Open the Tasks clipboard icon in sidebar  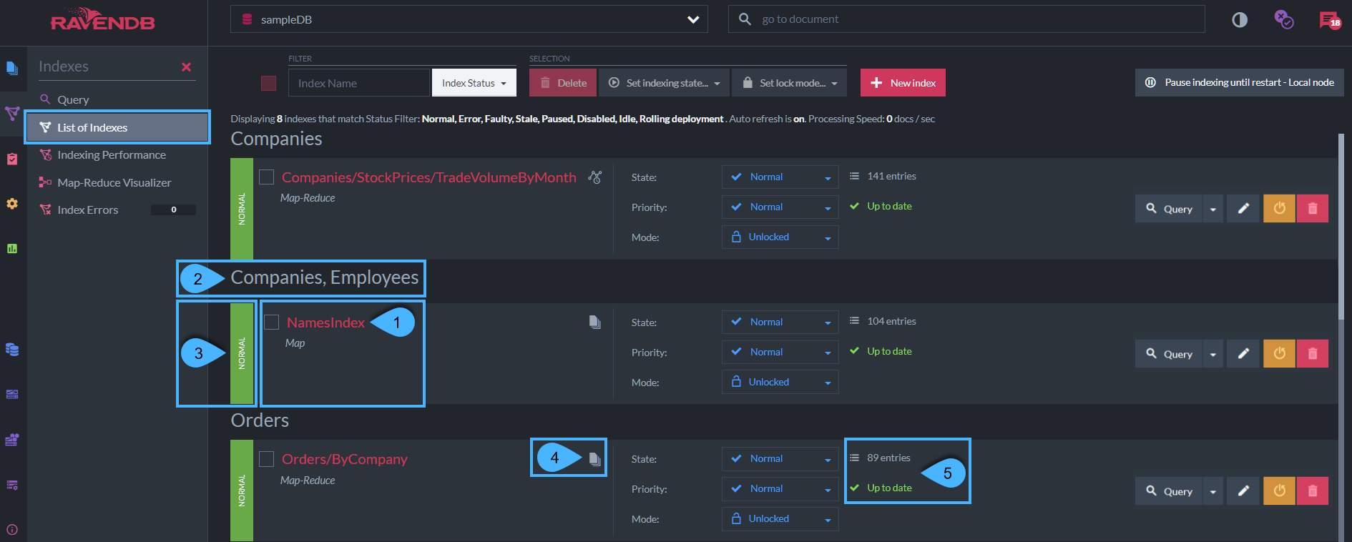click(x=12, y=159)
